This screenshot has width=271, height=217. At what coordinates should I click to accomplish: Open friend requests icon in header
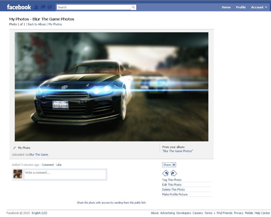(x=36, y=7)
